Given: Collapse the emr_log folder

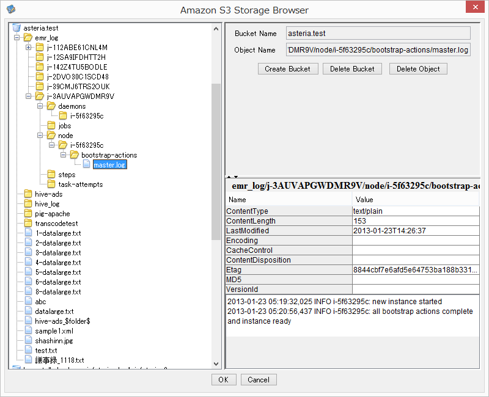Looking at the screenshot, I should (x=17, y=38).
